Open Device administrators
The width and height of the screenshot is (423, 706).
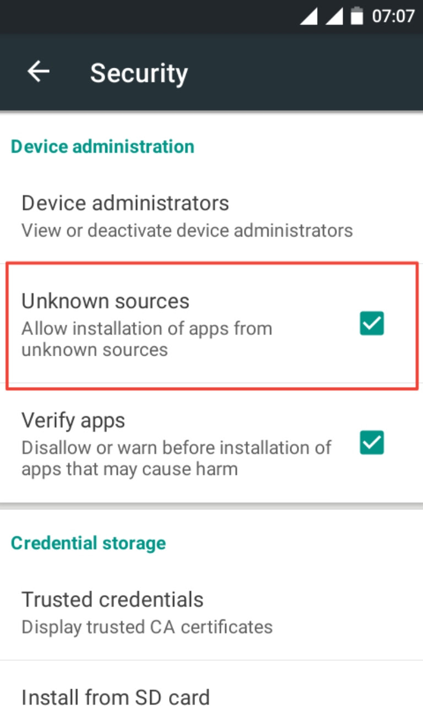[x=211, y=215]
